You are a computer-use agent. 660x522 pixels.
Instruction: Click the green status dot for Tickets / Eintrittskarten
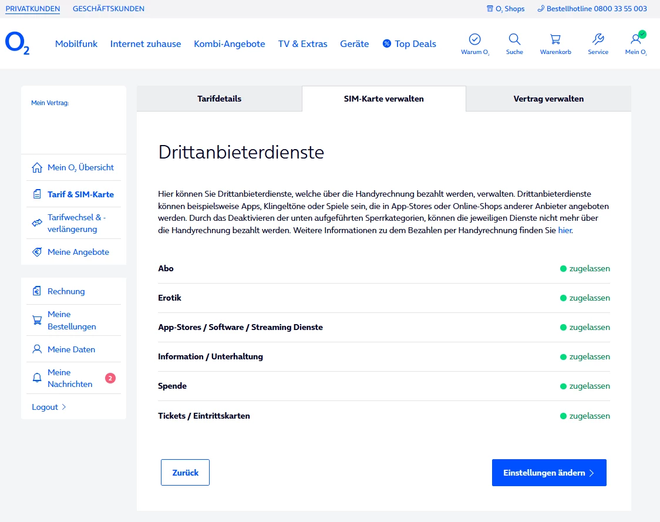point(563,416)
